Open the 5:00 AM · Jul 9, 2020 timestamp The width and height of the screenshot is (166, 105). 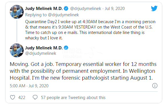29,86
